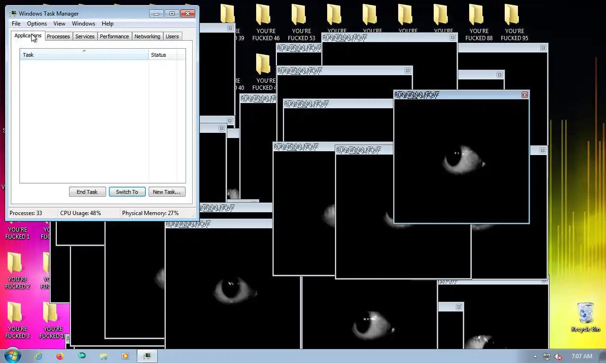Open the View menu in Task Manager
The image size is (606, 363).
pos(59,24)
